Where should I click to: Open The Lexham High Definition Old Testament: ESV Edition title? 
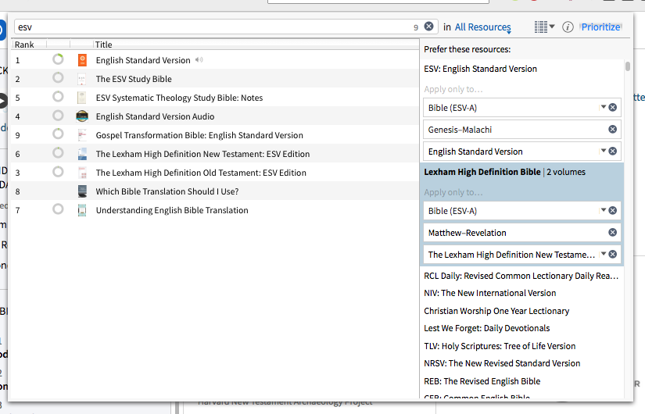(x=201, y=173)
